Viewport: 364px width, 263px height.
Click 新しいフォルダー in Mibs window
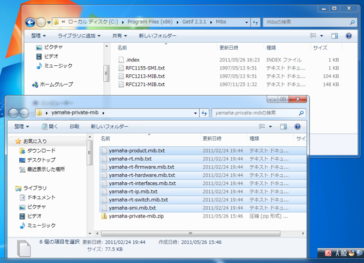157,36
